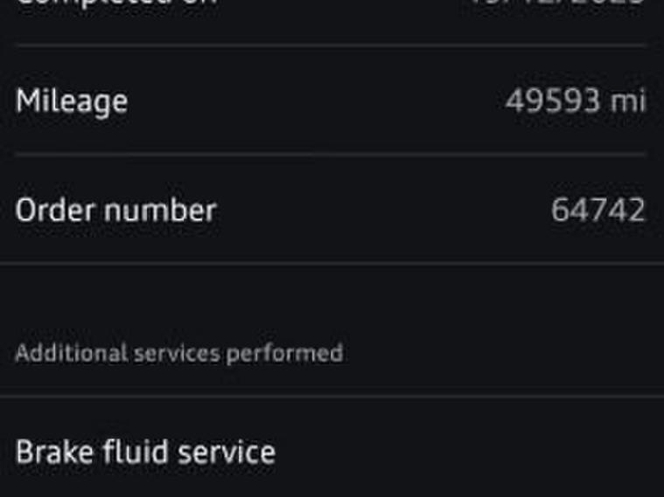Tap the "mi" unit after the mileage

click(628, 101)
